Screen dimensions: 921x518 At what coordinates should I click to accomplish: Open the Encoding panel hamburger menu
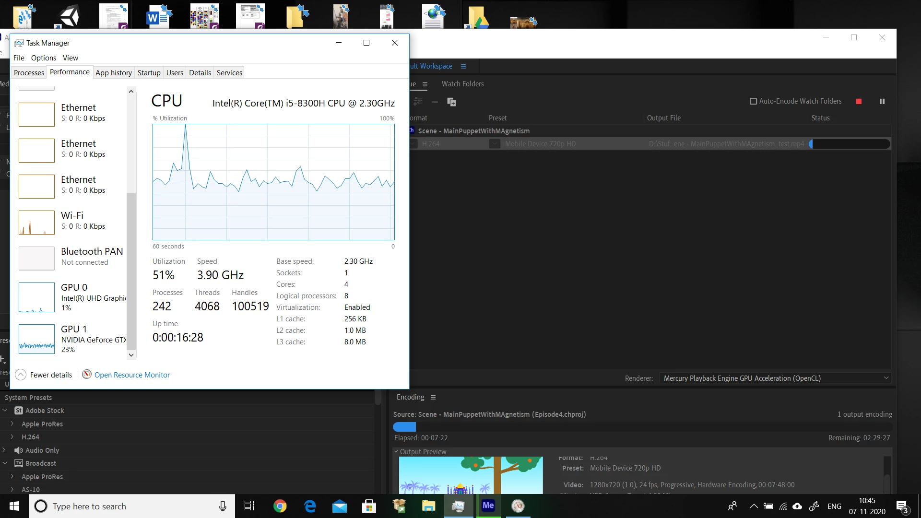point(433,397)
